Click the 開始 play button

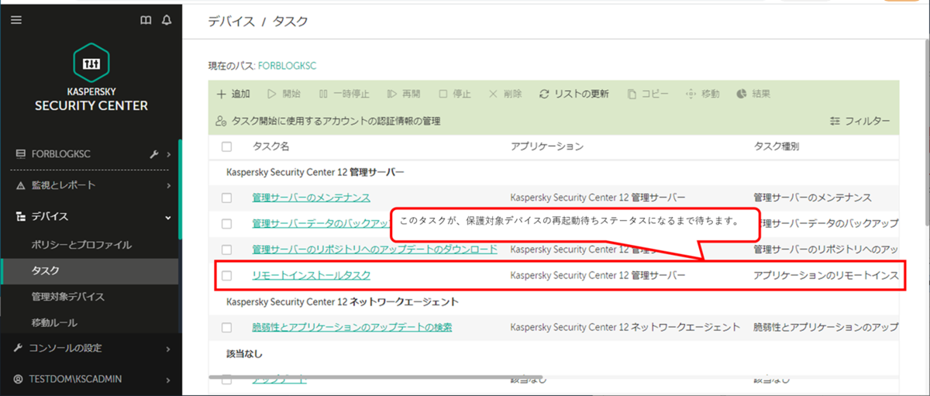tap(284, 94)
